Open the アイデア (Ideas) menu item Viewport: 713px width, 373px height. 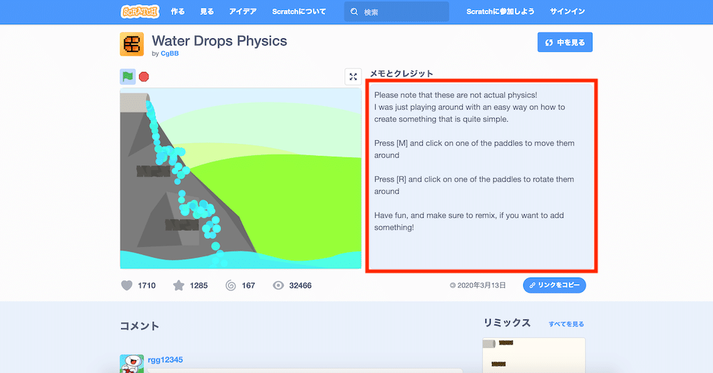243,11
